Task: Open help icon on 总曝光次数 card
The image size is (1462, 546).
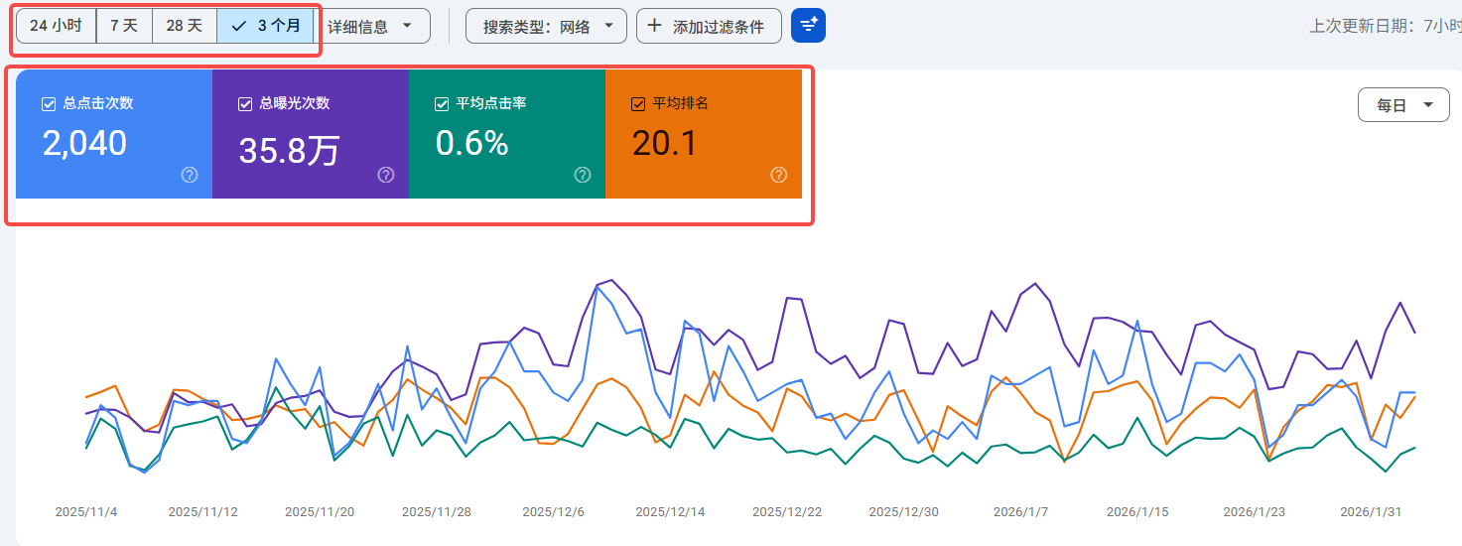Action: pyautogui.click(x=386, y=175)
